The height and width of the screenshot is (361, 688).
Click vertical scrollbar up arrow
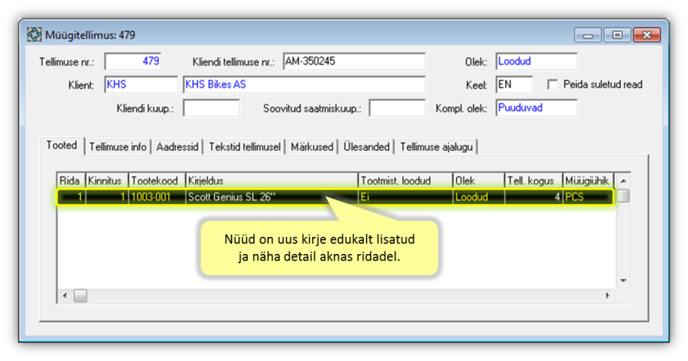click(x=623, y=180)
